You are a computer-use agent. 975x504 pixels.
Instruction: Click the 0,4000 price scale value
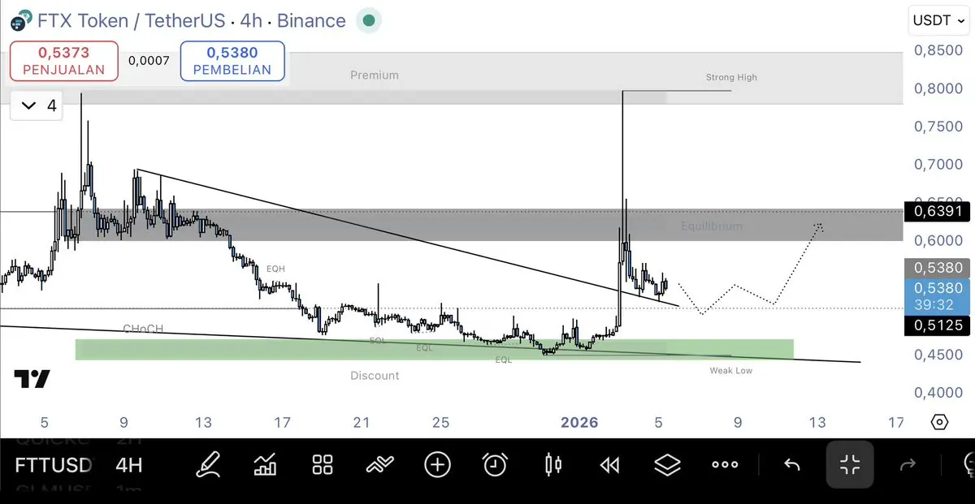938,392
